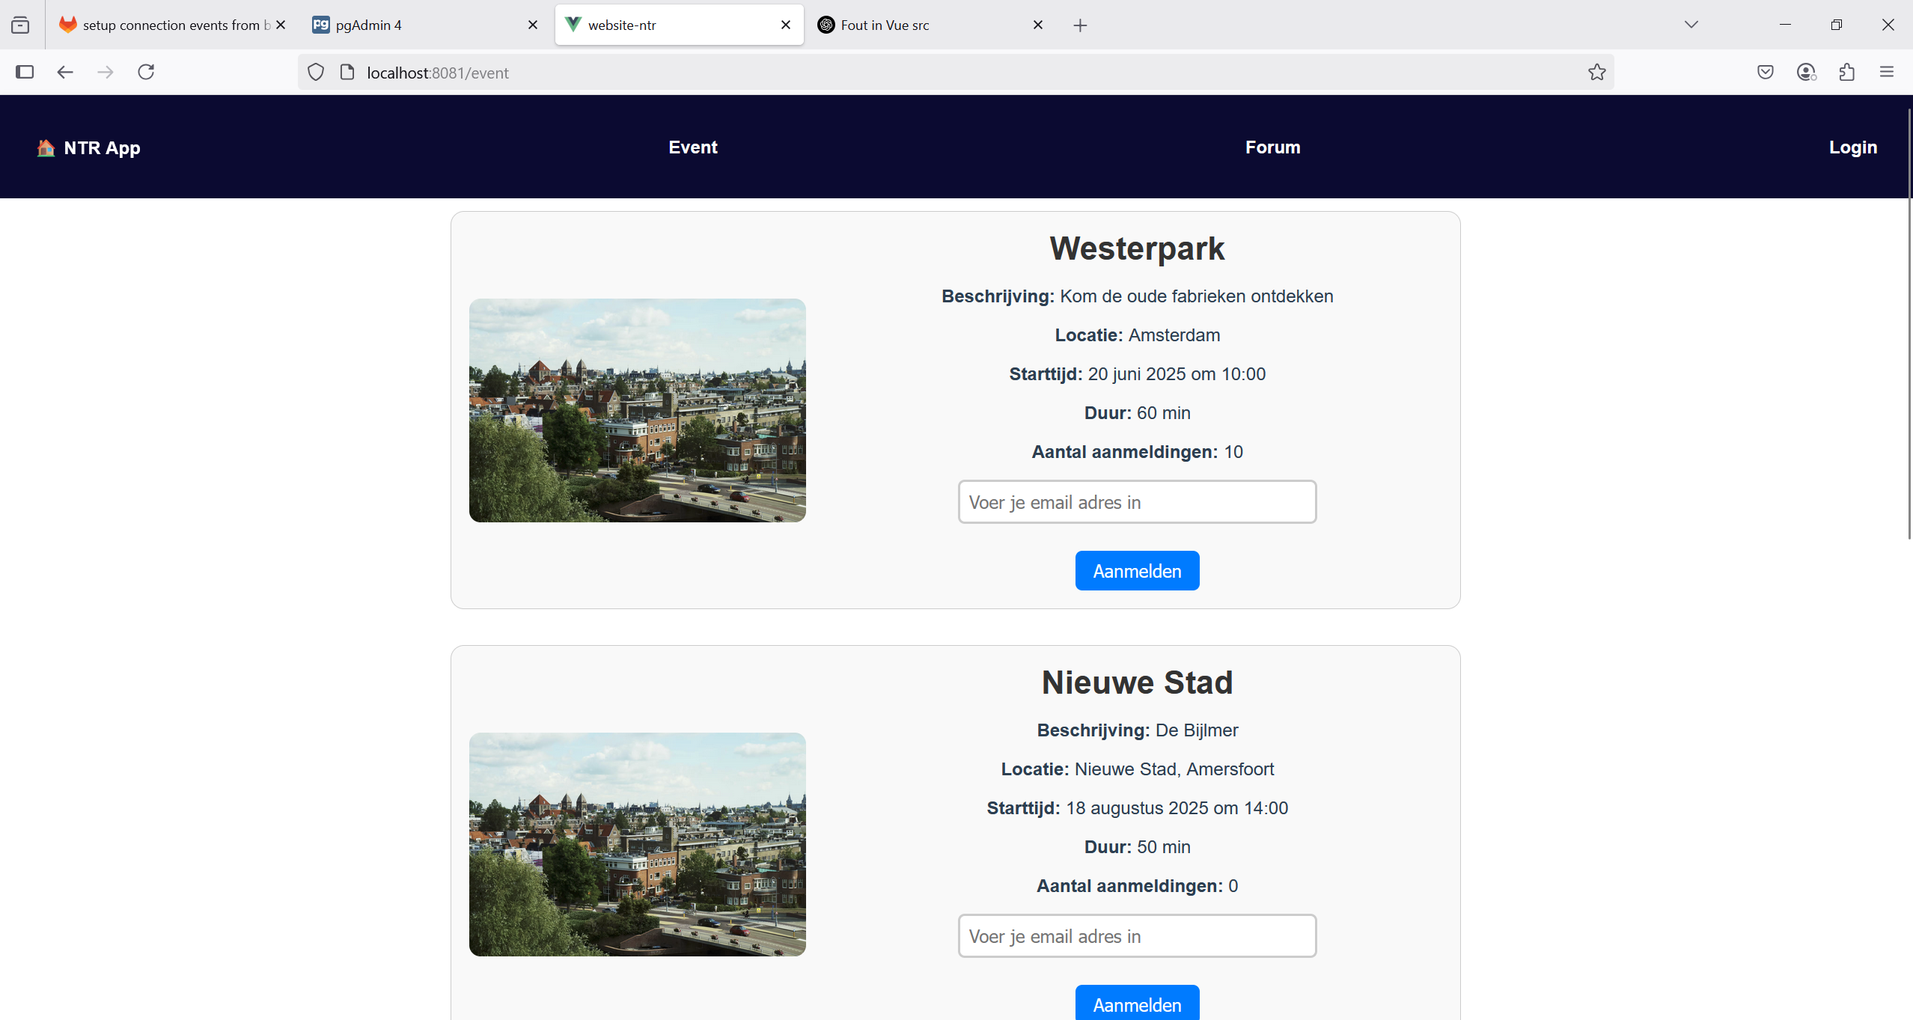1913x1020 pixels.
Task: Toggle the sidebar panel icon
Action: click(25, 72)
